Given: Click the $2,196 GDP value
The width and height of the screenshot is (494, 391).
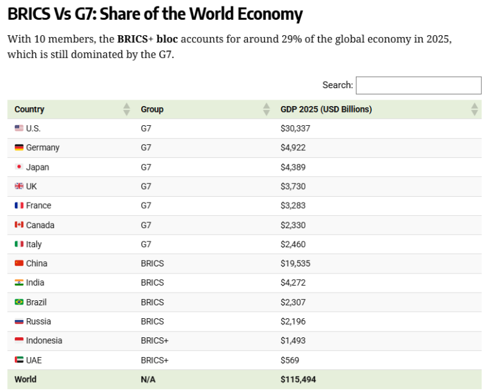Looking at the screenshot, I should [293, 321].
